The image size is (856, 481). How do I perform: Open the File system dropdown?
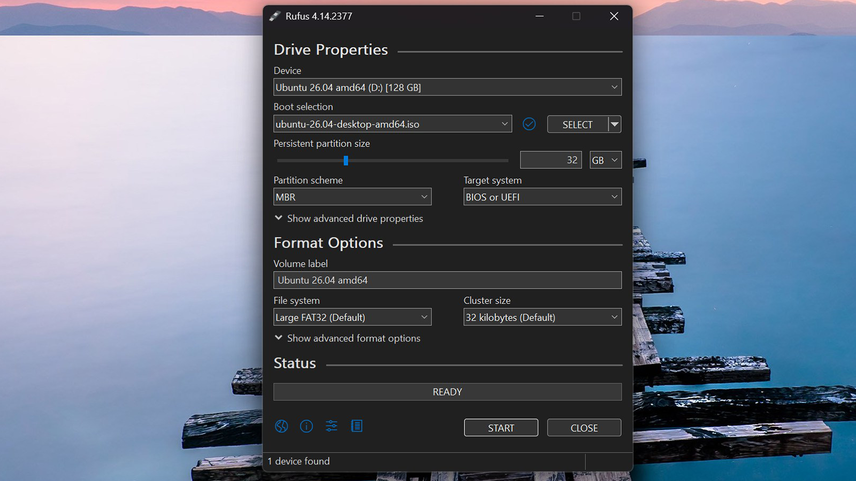tap(353, 317)
